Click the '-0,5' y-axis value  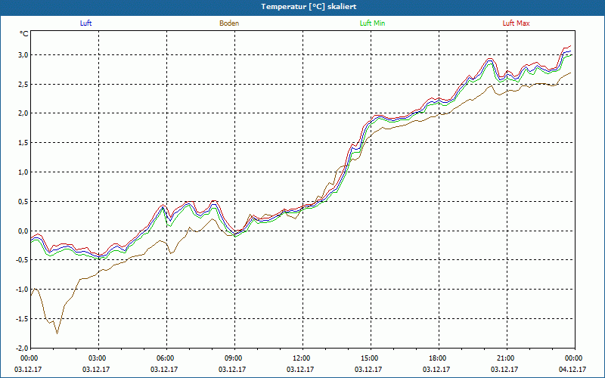pyautogui.click(x=23, y=260)
